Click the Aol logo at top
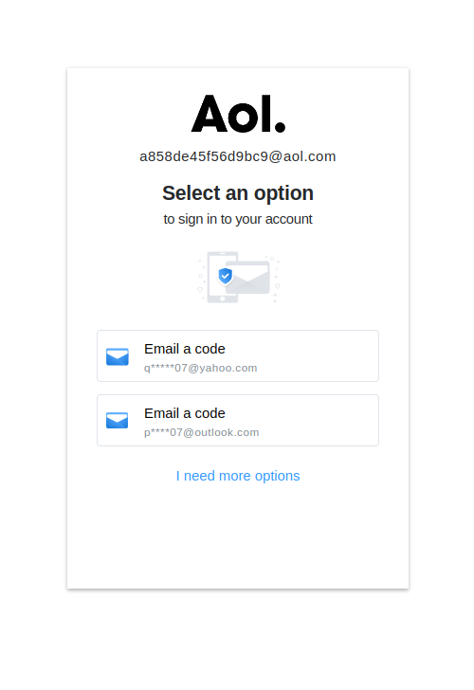Viewport: 474px width, 690px height. click(x=238, y=114)
